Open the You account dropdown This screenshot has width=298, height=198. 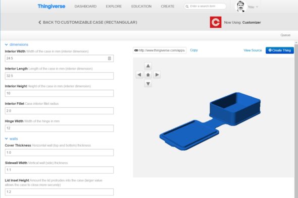[x=253, y=7]
